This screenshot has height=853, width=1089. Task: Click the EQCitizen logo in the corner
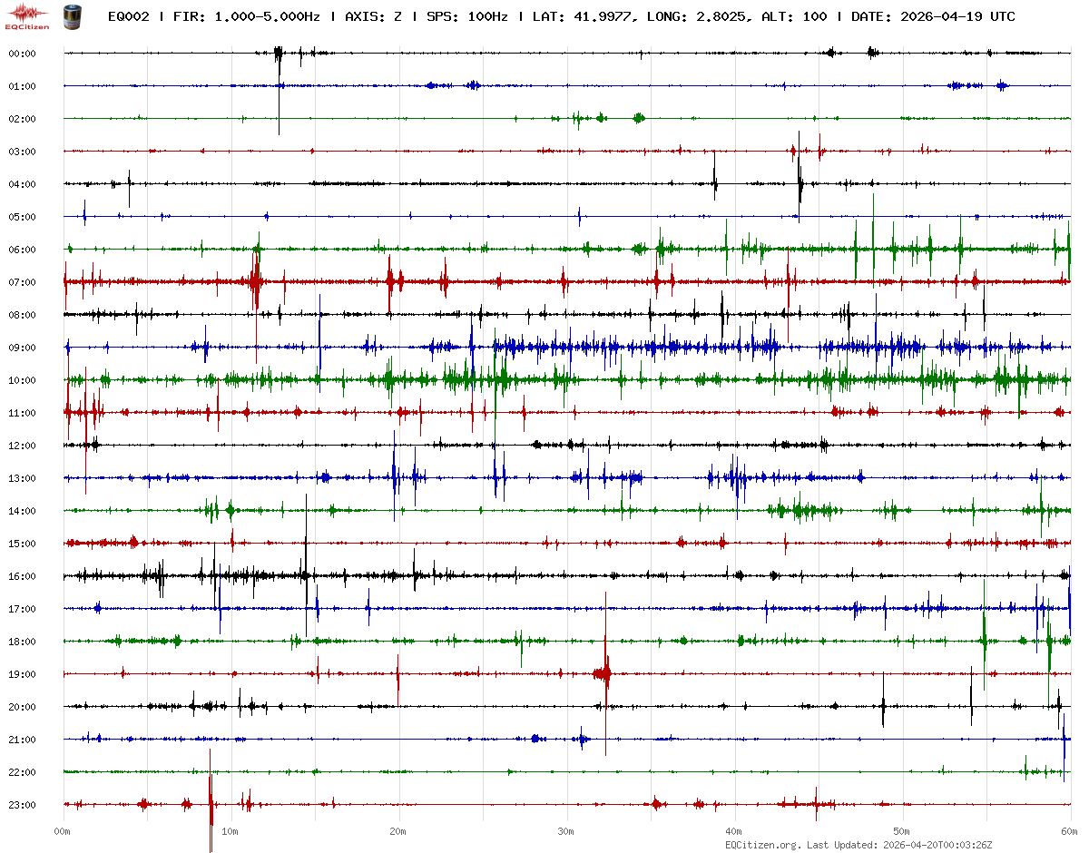pos(27,15)
